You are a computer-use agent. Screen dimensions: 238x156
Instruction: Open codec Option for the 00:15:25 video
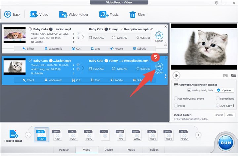pyautogui.click(x=159, y=37)
